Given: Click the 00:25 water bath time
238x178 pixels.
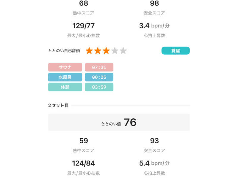Looking at the screenshot, I should (x=99, y=77).
